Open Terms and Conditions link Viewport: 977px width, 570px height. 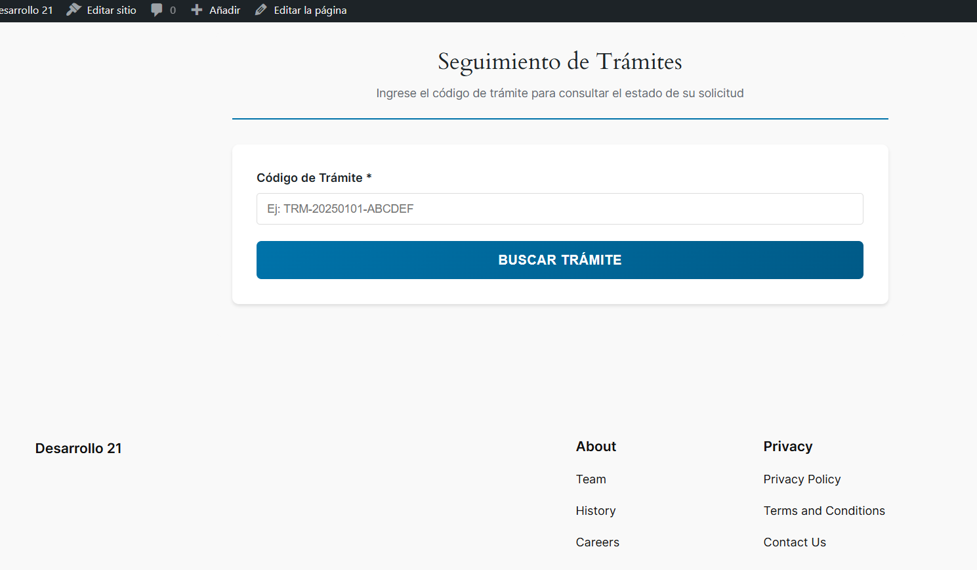point(824,511)
